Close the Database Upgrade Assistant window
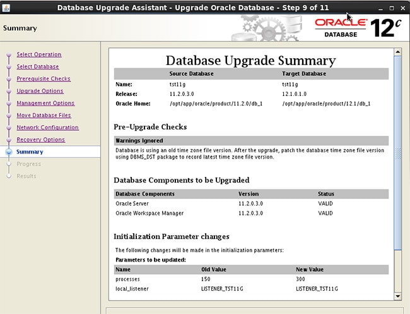Screen dimensions: 410x314 tap(403, 8)
